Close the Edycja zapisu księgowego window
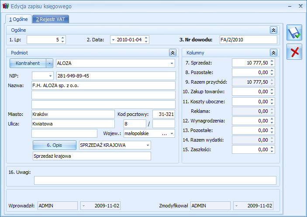 (x=300, y=6)
